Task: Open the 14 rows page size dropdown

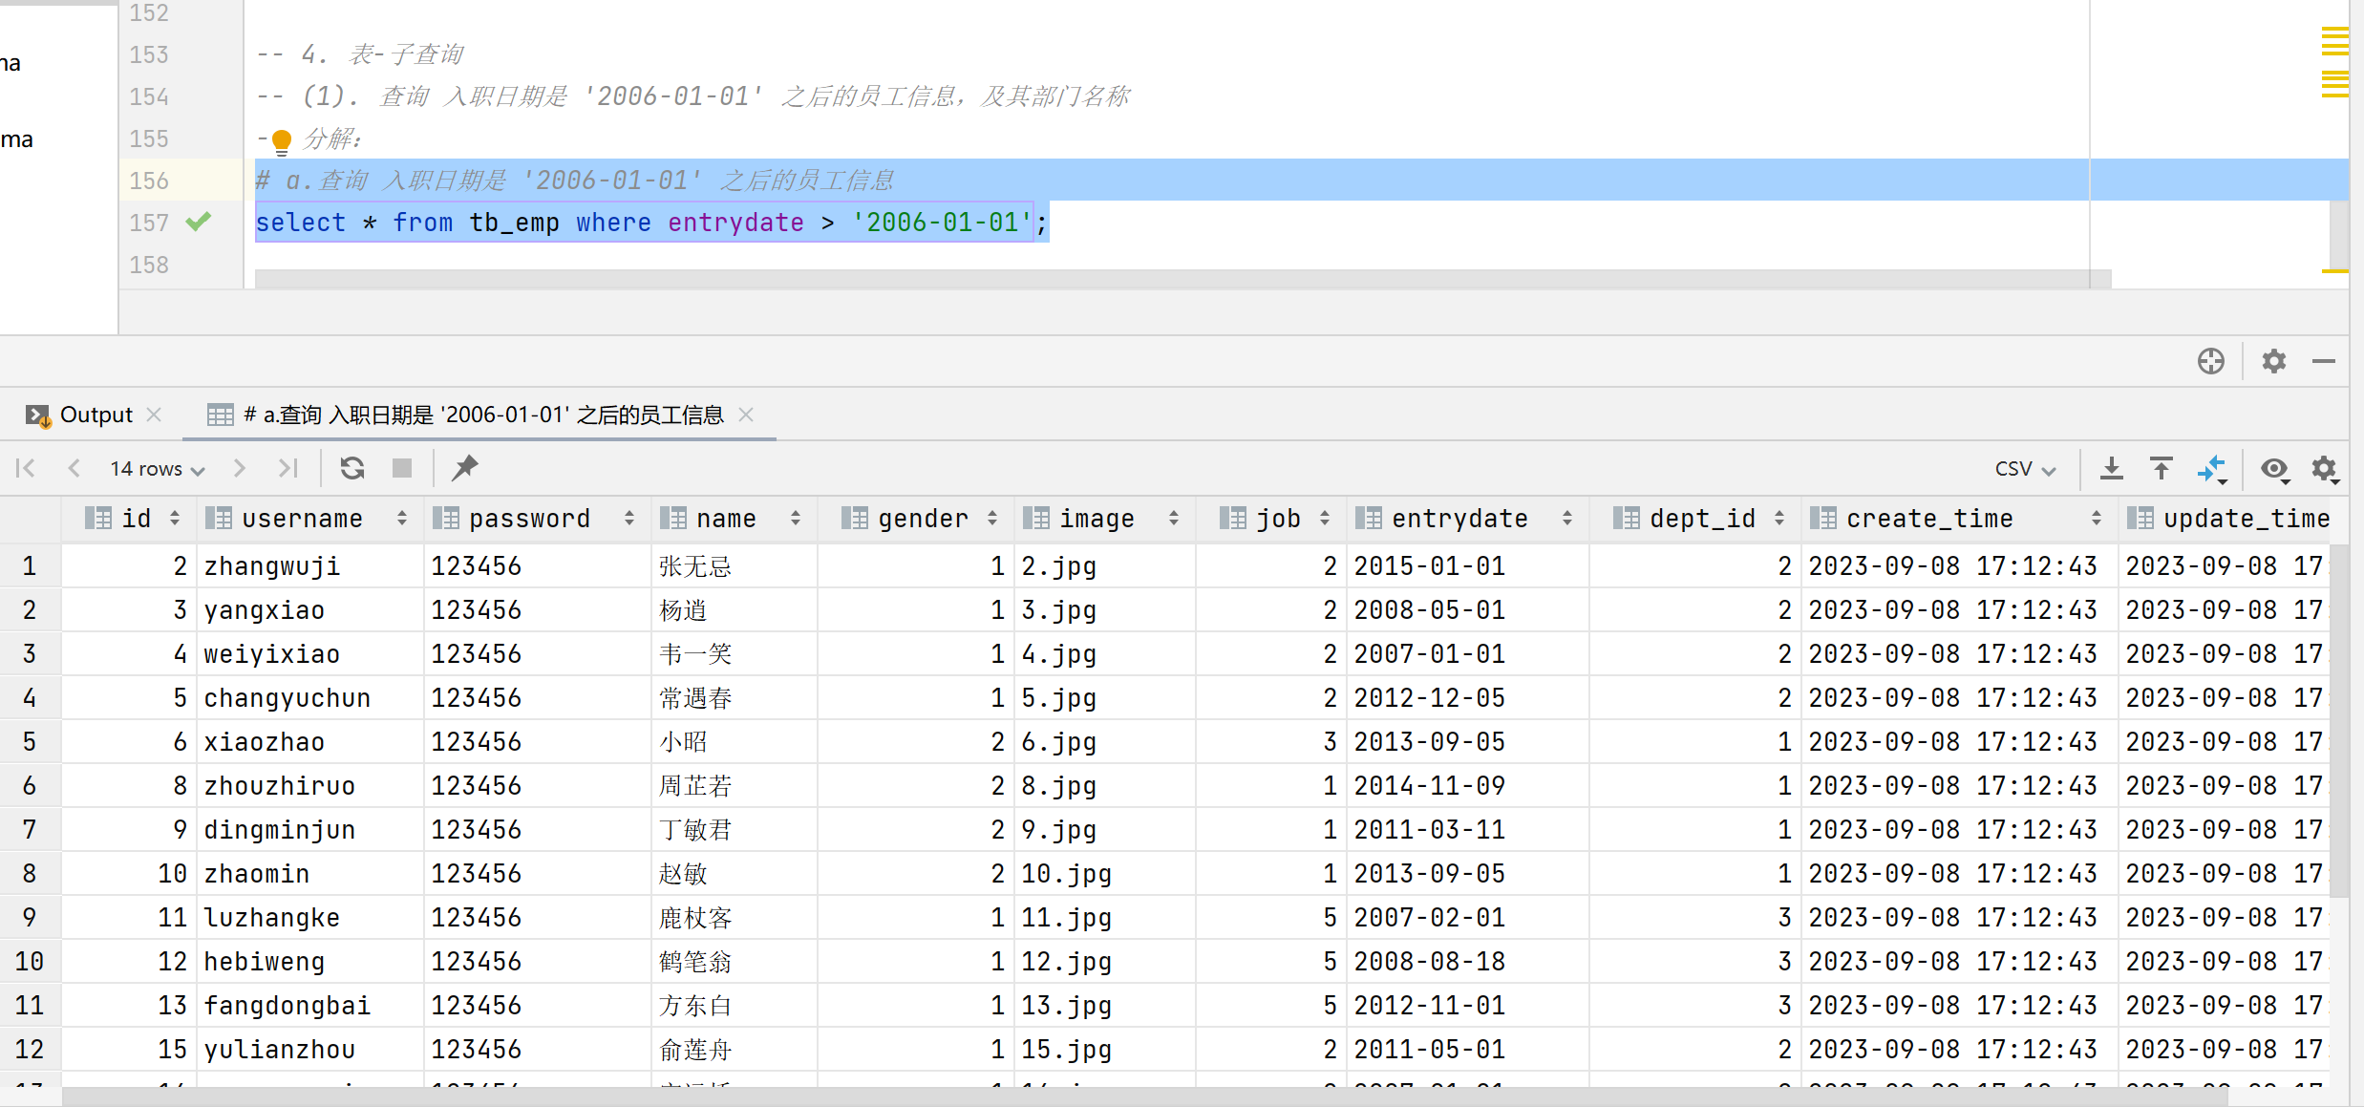Action: tap(158, 468)
